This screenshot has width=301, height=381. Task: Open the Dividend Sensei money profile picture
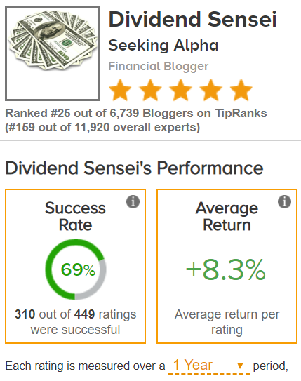coord(52,53)
